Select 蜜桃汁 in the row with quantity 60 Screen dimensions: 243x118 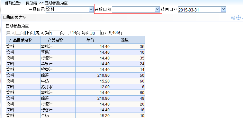[x=58, y=92]
